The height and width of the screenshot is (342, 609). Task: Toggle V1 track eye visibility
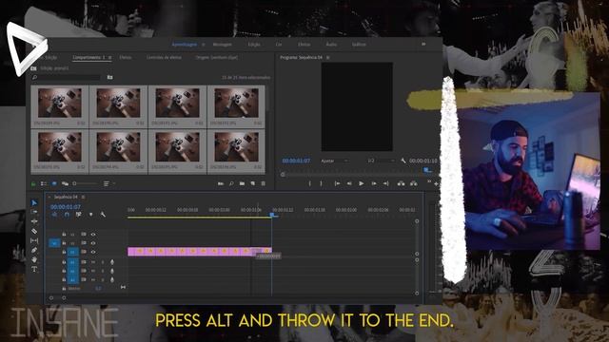pos(93,252)
